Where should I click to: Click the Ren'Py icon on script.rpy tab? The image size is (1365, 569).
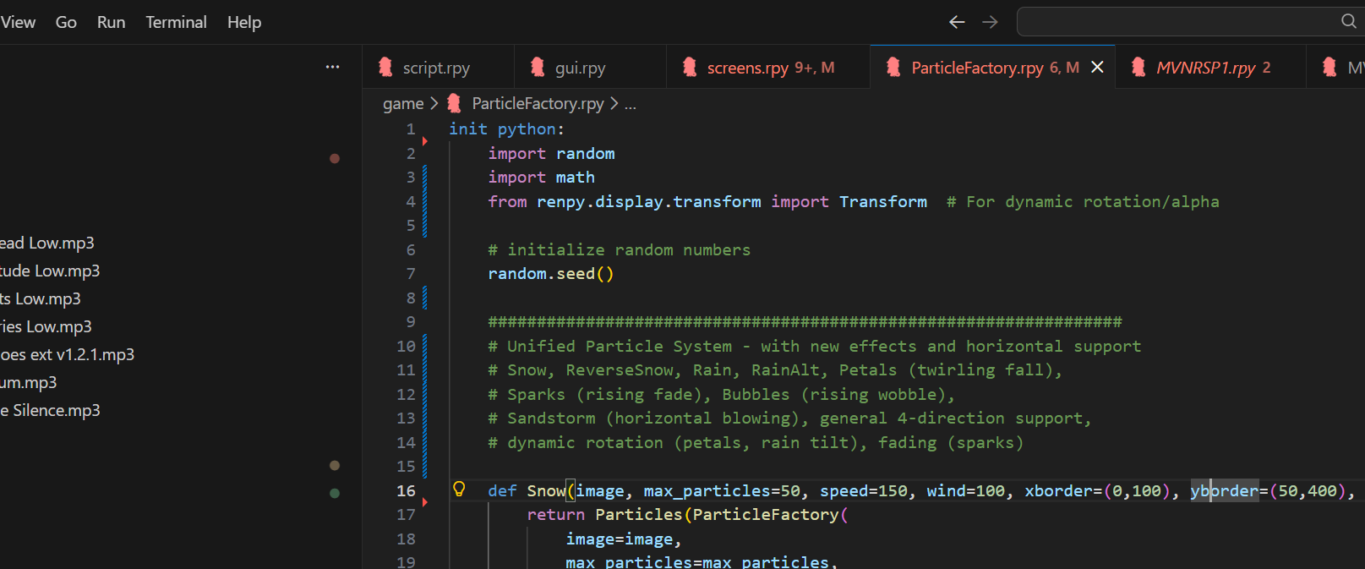(x=385, y=68)
